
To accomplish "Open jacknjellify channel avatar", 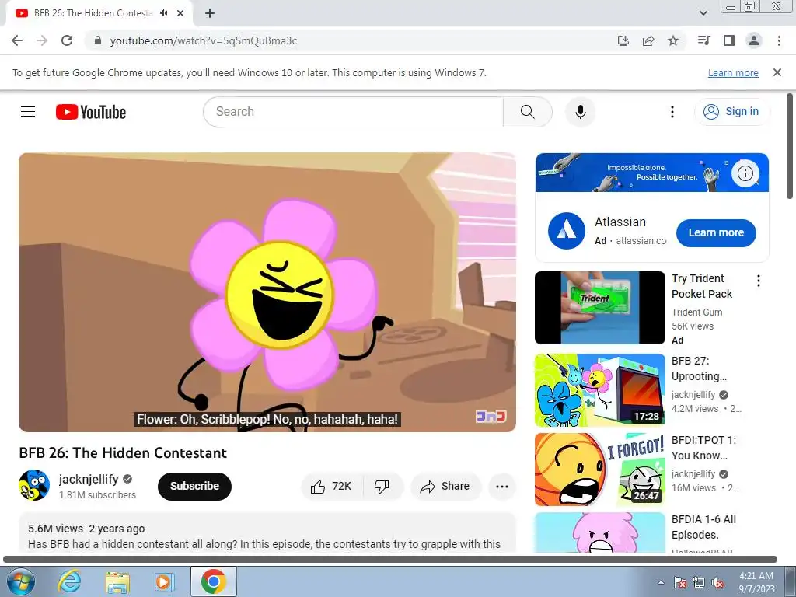I will [x=34, y=485].
